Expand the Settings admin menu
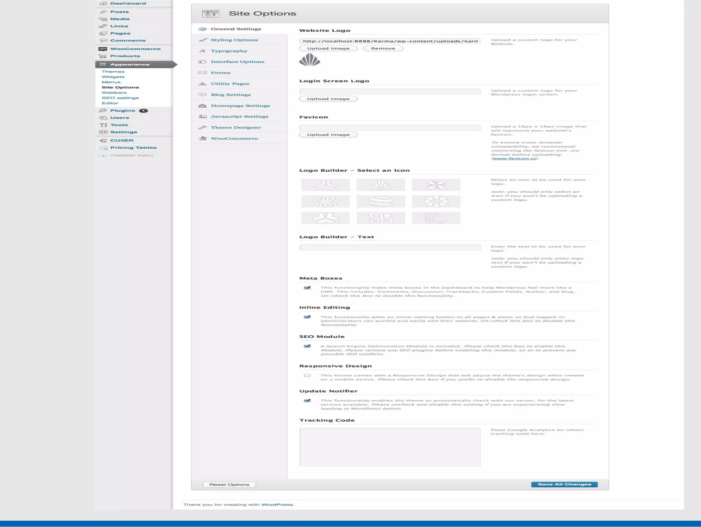The height and width of the screenshot is (527, 701). [123, 132]
